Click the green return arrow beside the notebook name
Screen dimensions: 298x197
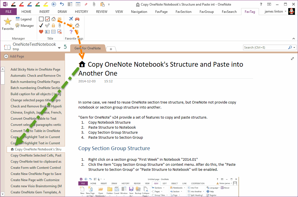click(x=66, y=47)
